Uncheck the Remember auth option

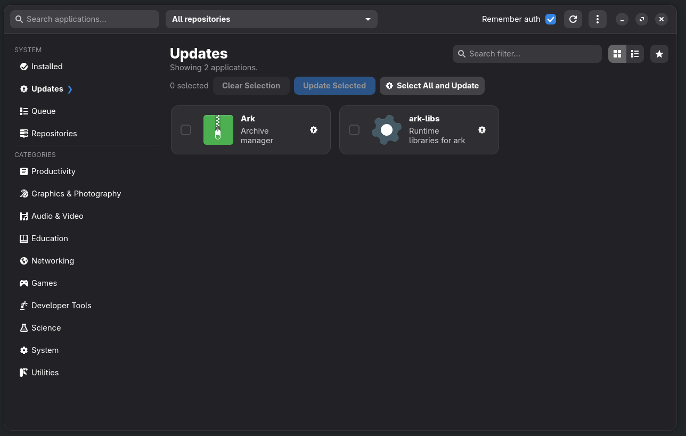[x=551, y=19]
